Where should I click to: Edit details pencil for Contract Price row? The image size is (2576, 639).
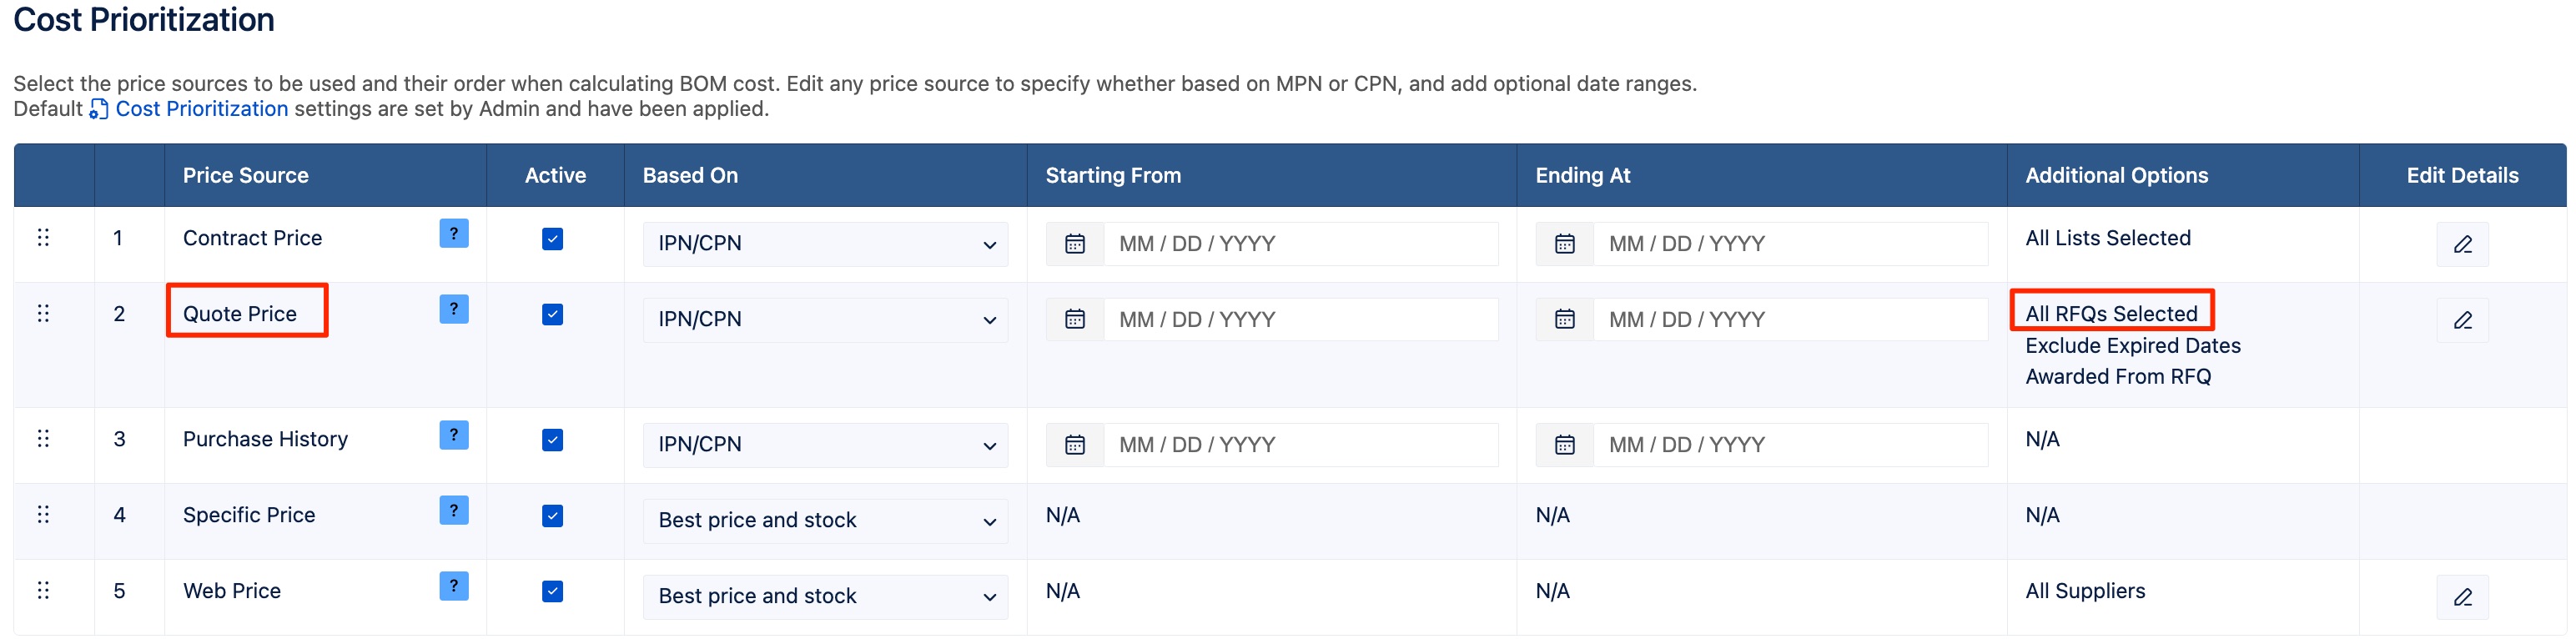pyautogui.click(x=2462, y=244)
